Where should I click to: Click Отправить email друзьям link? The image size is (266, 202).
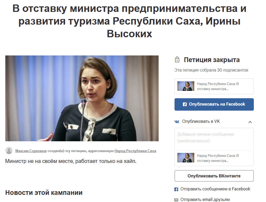click(205, 200)
